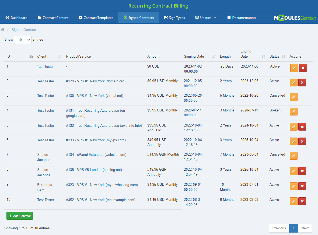Switch to Contract Content tab
This screenshot has width=318, height=235.
tap(53, 18)
